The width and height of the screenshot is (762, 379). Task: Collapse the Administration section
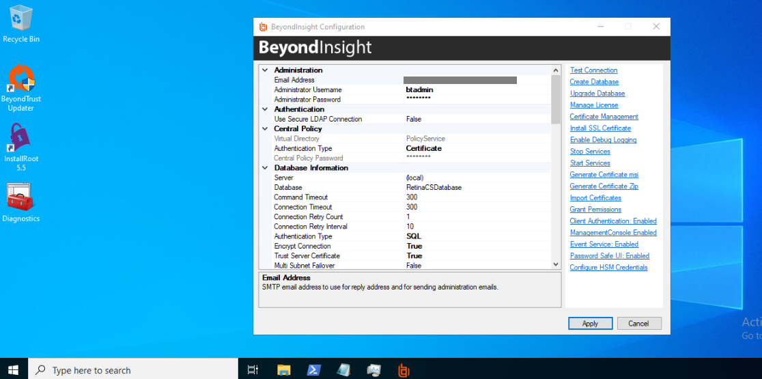click(x=265, y=70)
